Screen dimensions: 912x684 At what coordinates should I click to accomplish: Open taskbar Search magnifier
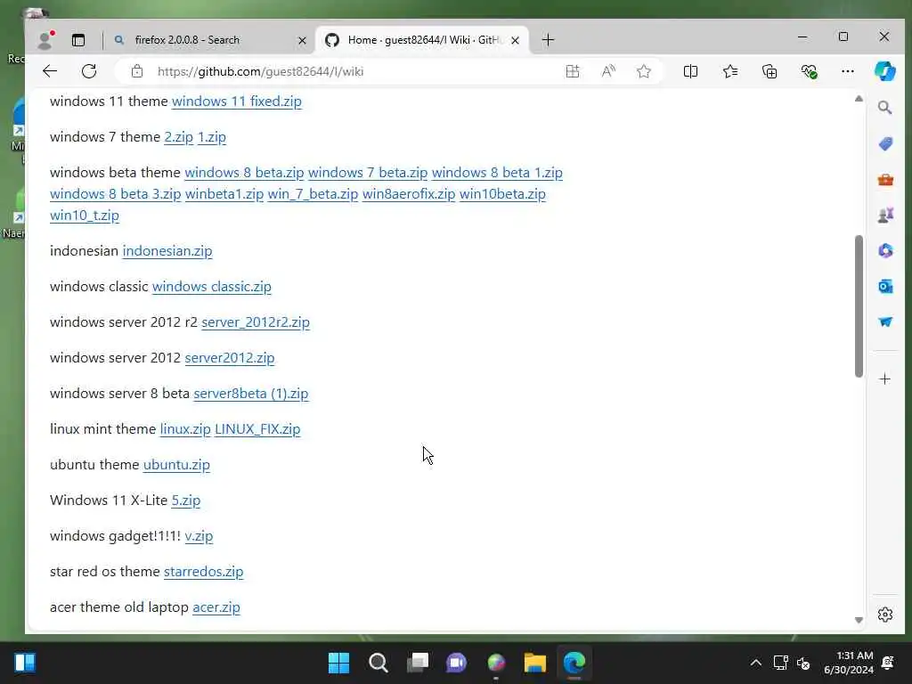tap(378, 663)
